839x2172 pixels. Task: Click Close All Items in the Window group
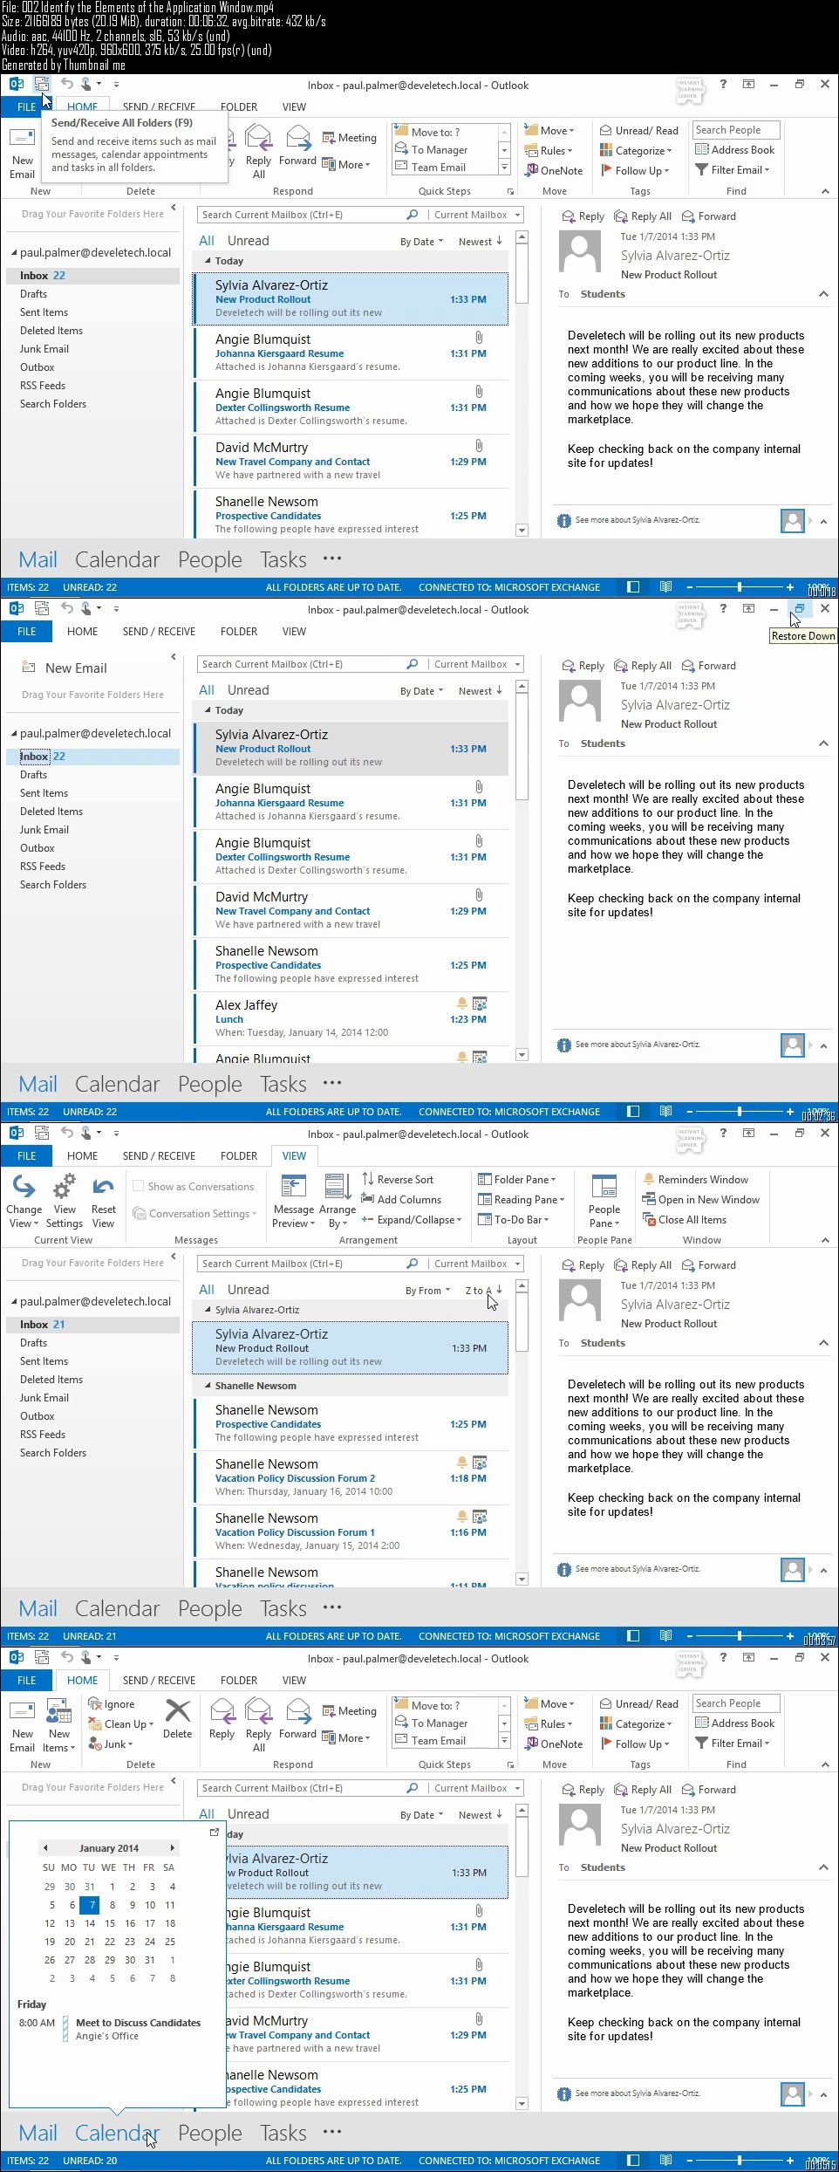684,1220
